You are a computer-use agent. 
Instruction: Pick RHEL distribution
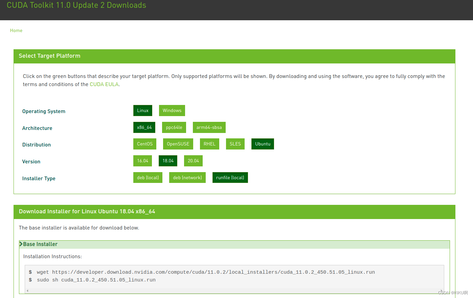pos(209,144)
